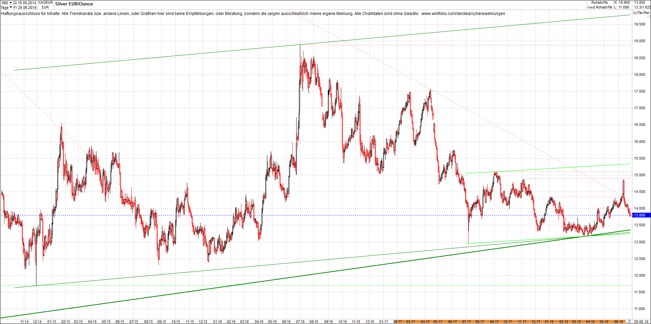Screen dimensions: 651x324
Task: Click the Rohstoffe category label
Action: coord(599,3)
